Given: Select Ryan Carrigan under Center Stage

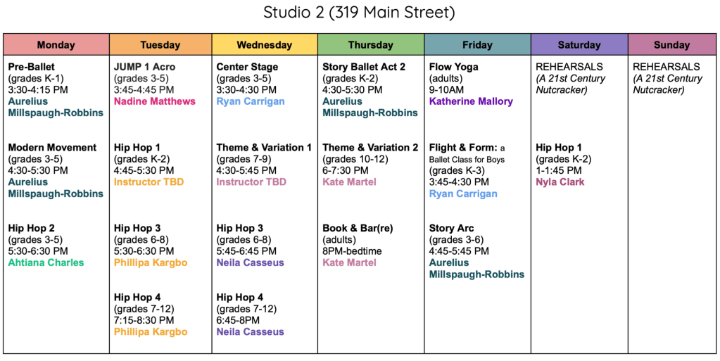Looking at the screenshot, I should pos(251,101).
